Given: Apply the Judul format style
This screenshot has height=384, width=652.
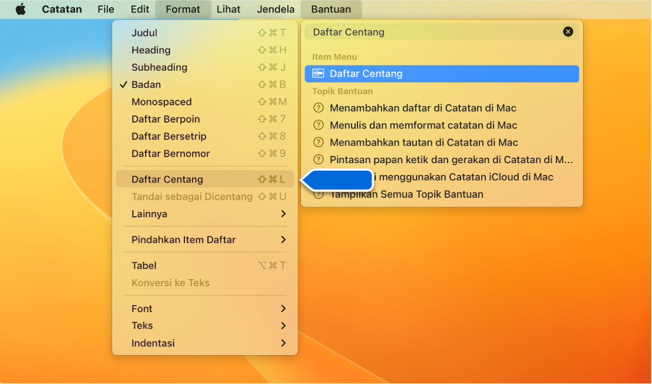Looking at the screenshot, I should pos(205,33).
